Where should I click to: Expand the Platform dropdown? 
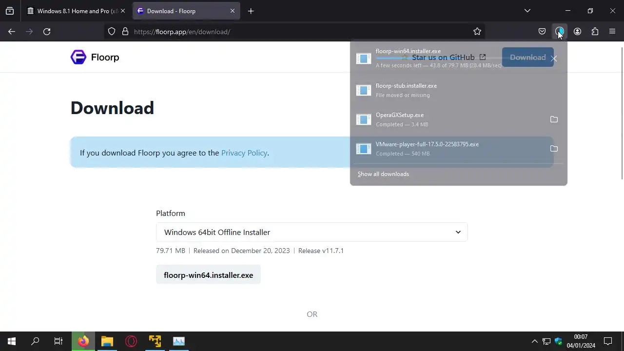[x=312, y=232]
